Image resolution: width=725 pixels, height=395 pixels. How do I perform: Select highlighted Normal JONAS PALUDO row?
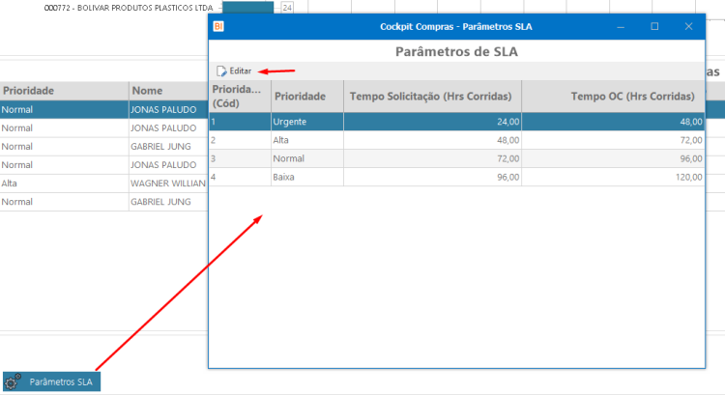click(104, 109)
